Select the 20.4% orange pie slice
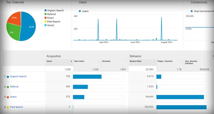Viewport: 214px width, 114px height. pos(15,19)
